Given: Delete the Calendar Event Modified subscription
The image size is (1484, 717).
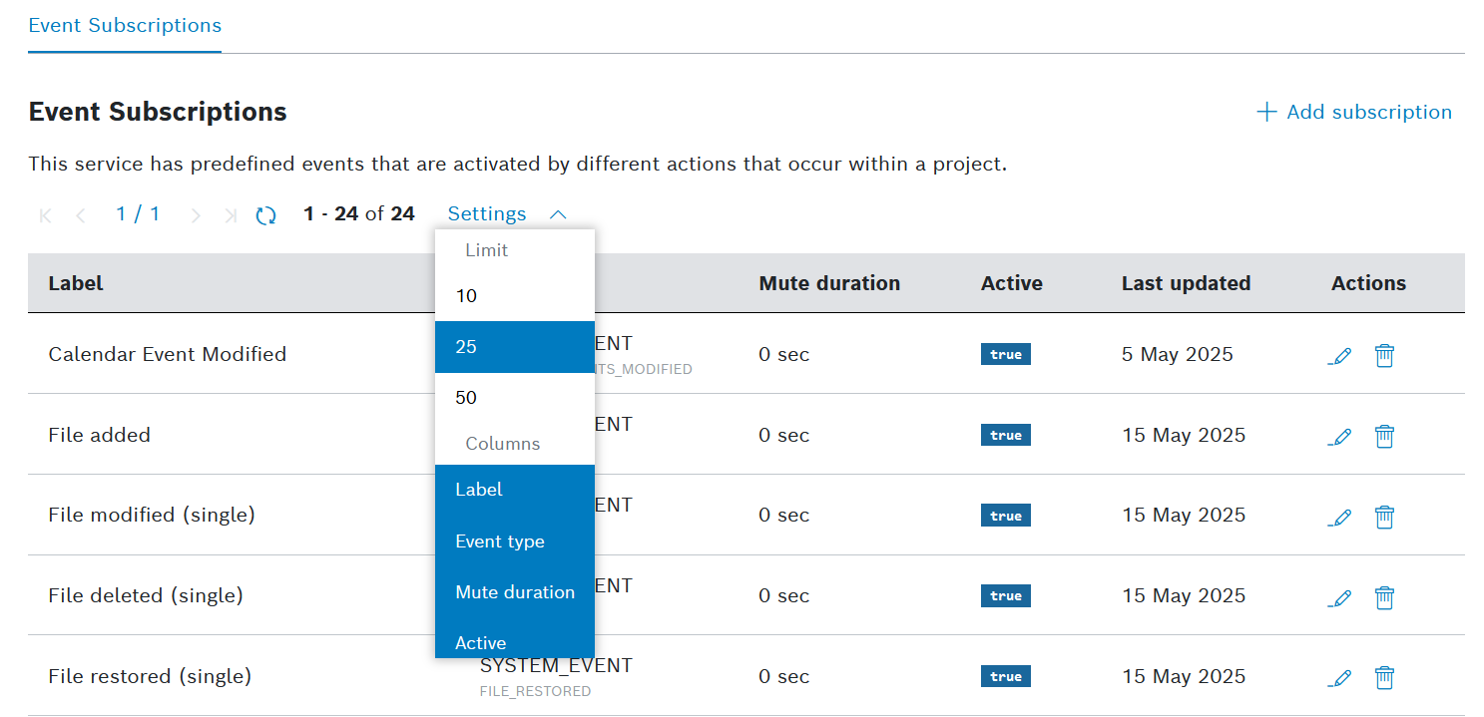Looking at the screenshot, I should pos(1384,356).
